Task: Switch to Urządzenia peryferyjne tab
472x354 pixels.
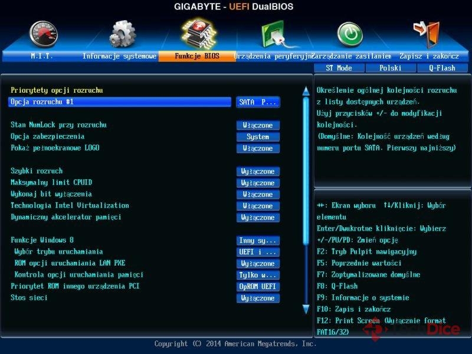Action: pos(273,56)
